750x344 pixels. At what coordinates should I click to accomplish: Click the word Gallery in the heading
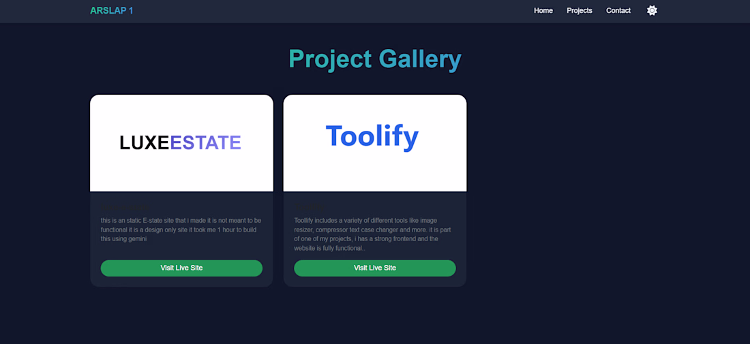(x=419, y=59)
